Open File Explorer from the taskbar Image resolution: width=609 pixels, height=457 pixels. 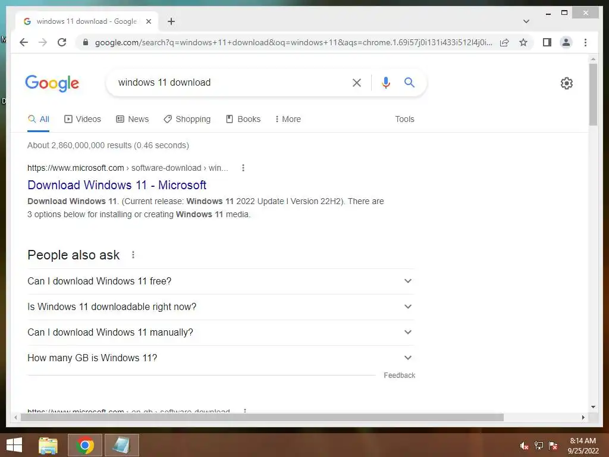click(48, 445)
